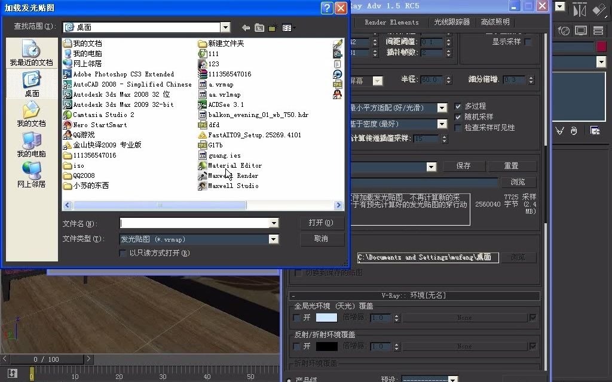This screenshot has height=382, width=612.
Task: Open the 查找范围 dropdown
Action: [x=224, y=26]
